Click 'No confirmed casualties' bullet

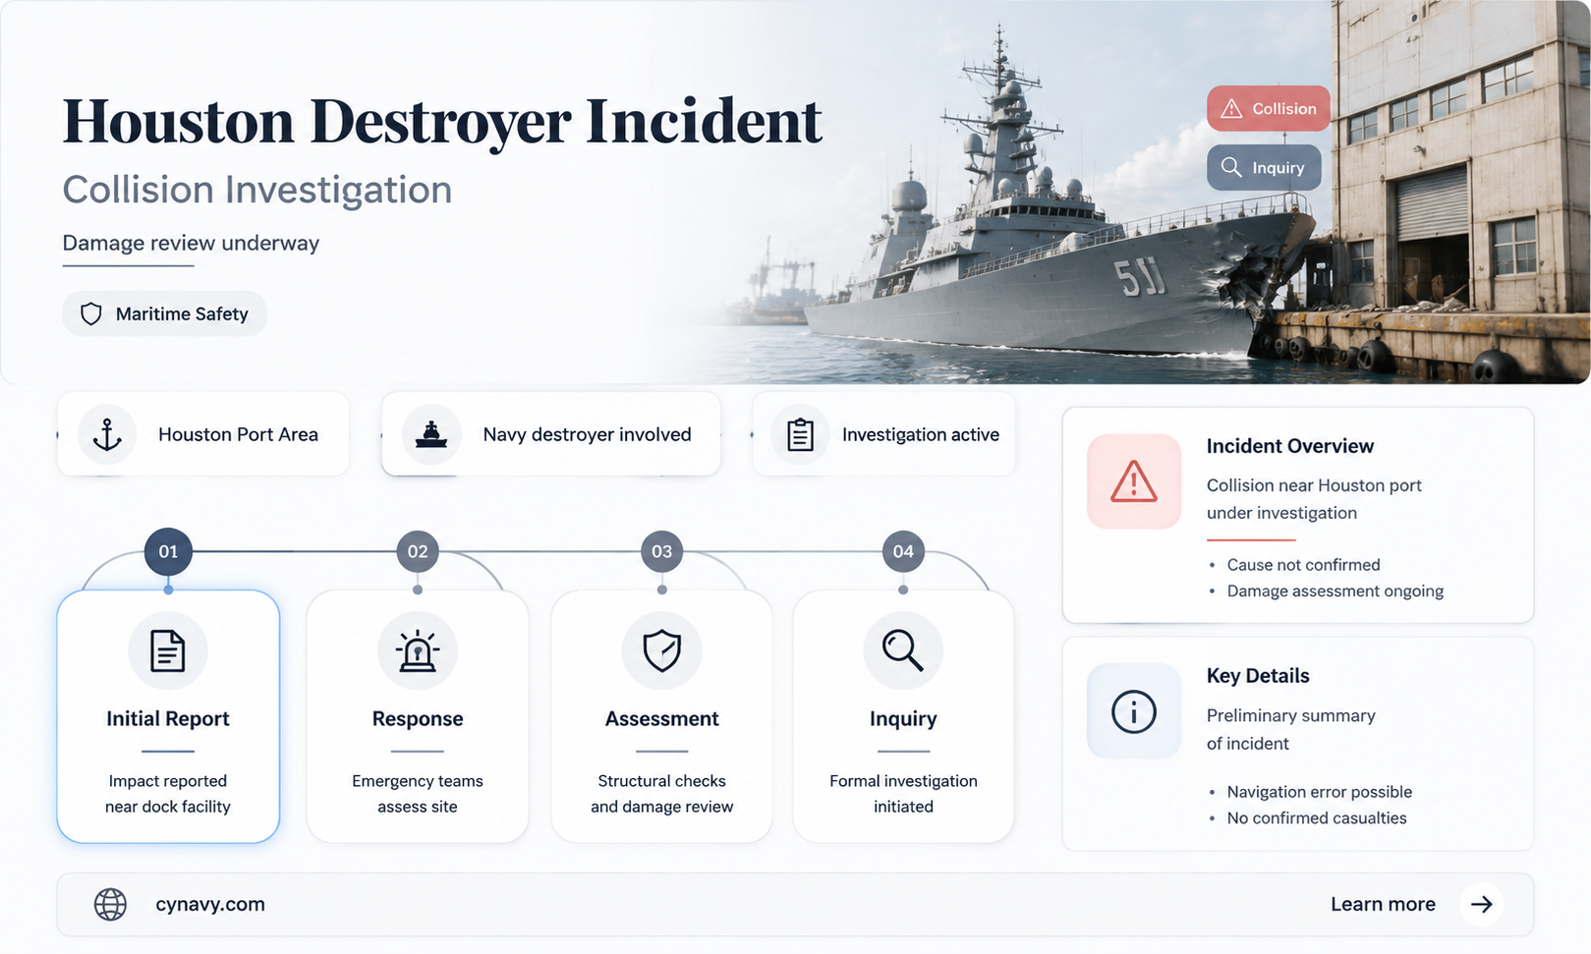(x=1316, y=818)
